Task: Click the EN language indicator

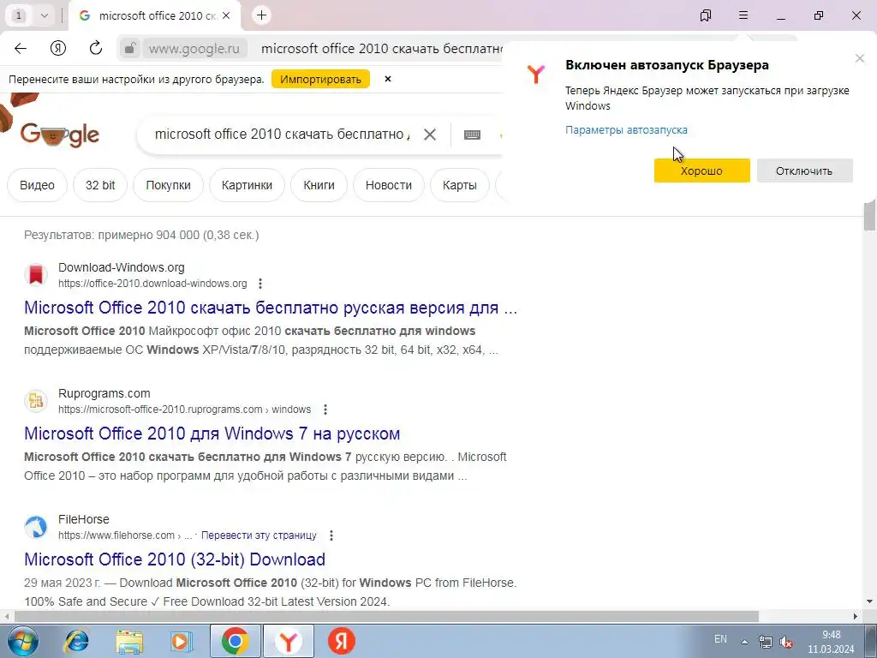Action: [x=720, y=639]
